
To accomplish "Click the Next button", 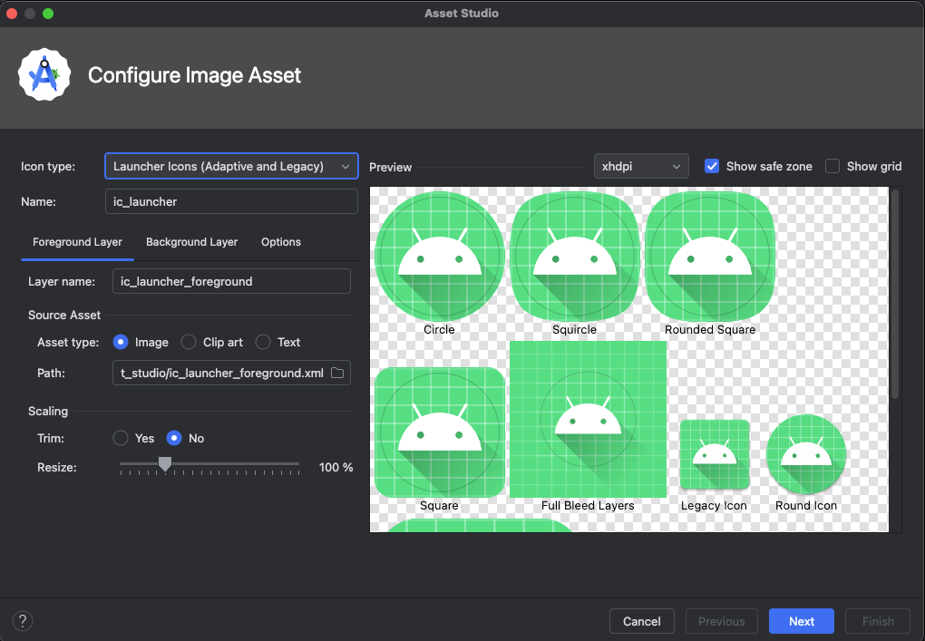I will [802, 622].
